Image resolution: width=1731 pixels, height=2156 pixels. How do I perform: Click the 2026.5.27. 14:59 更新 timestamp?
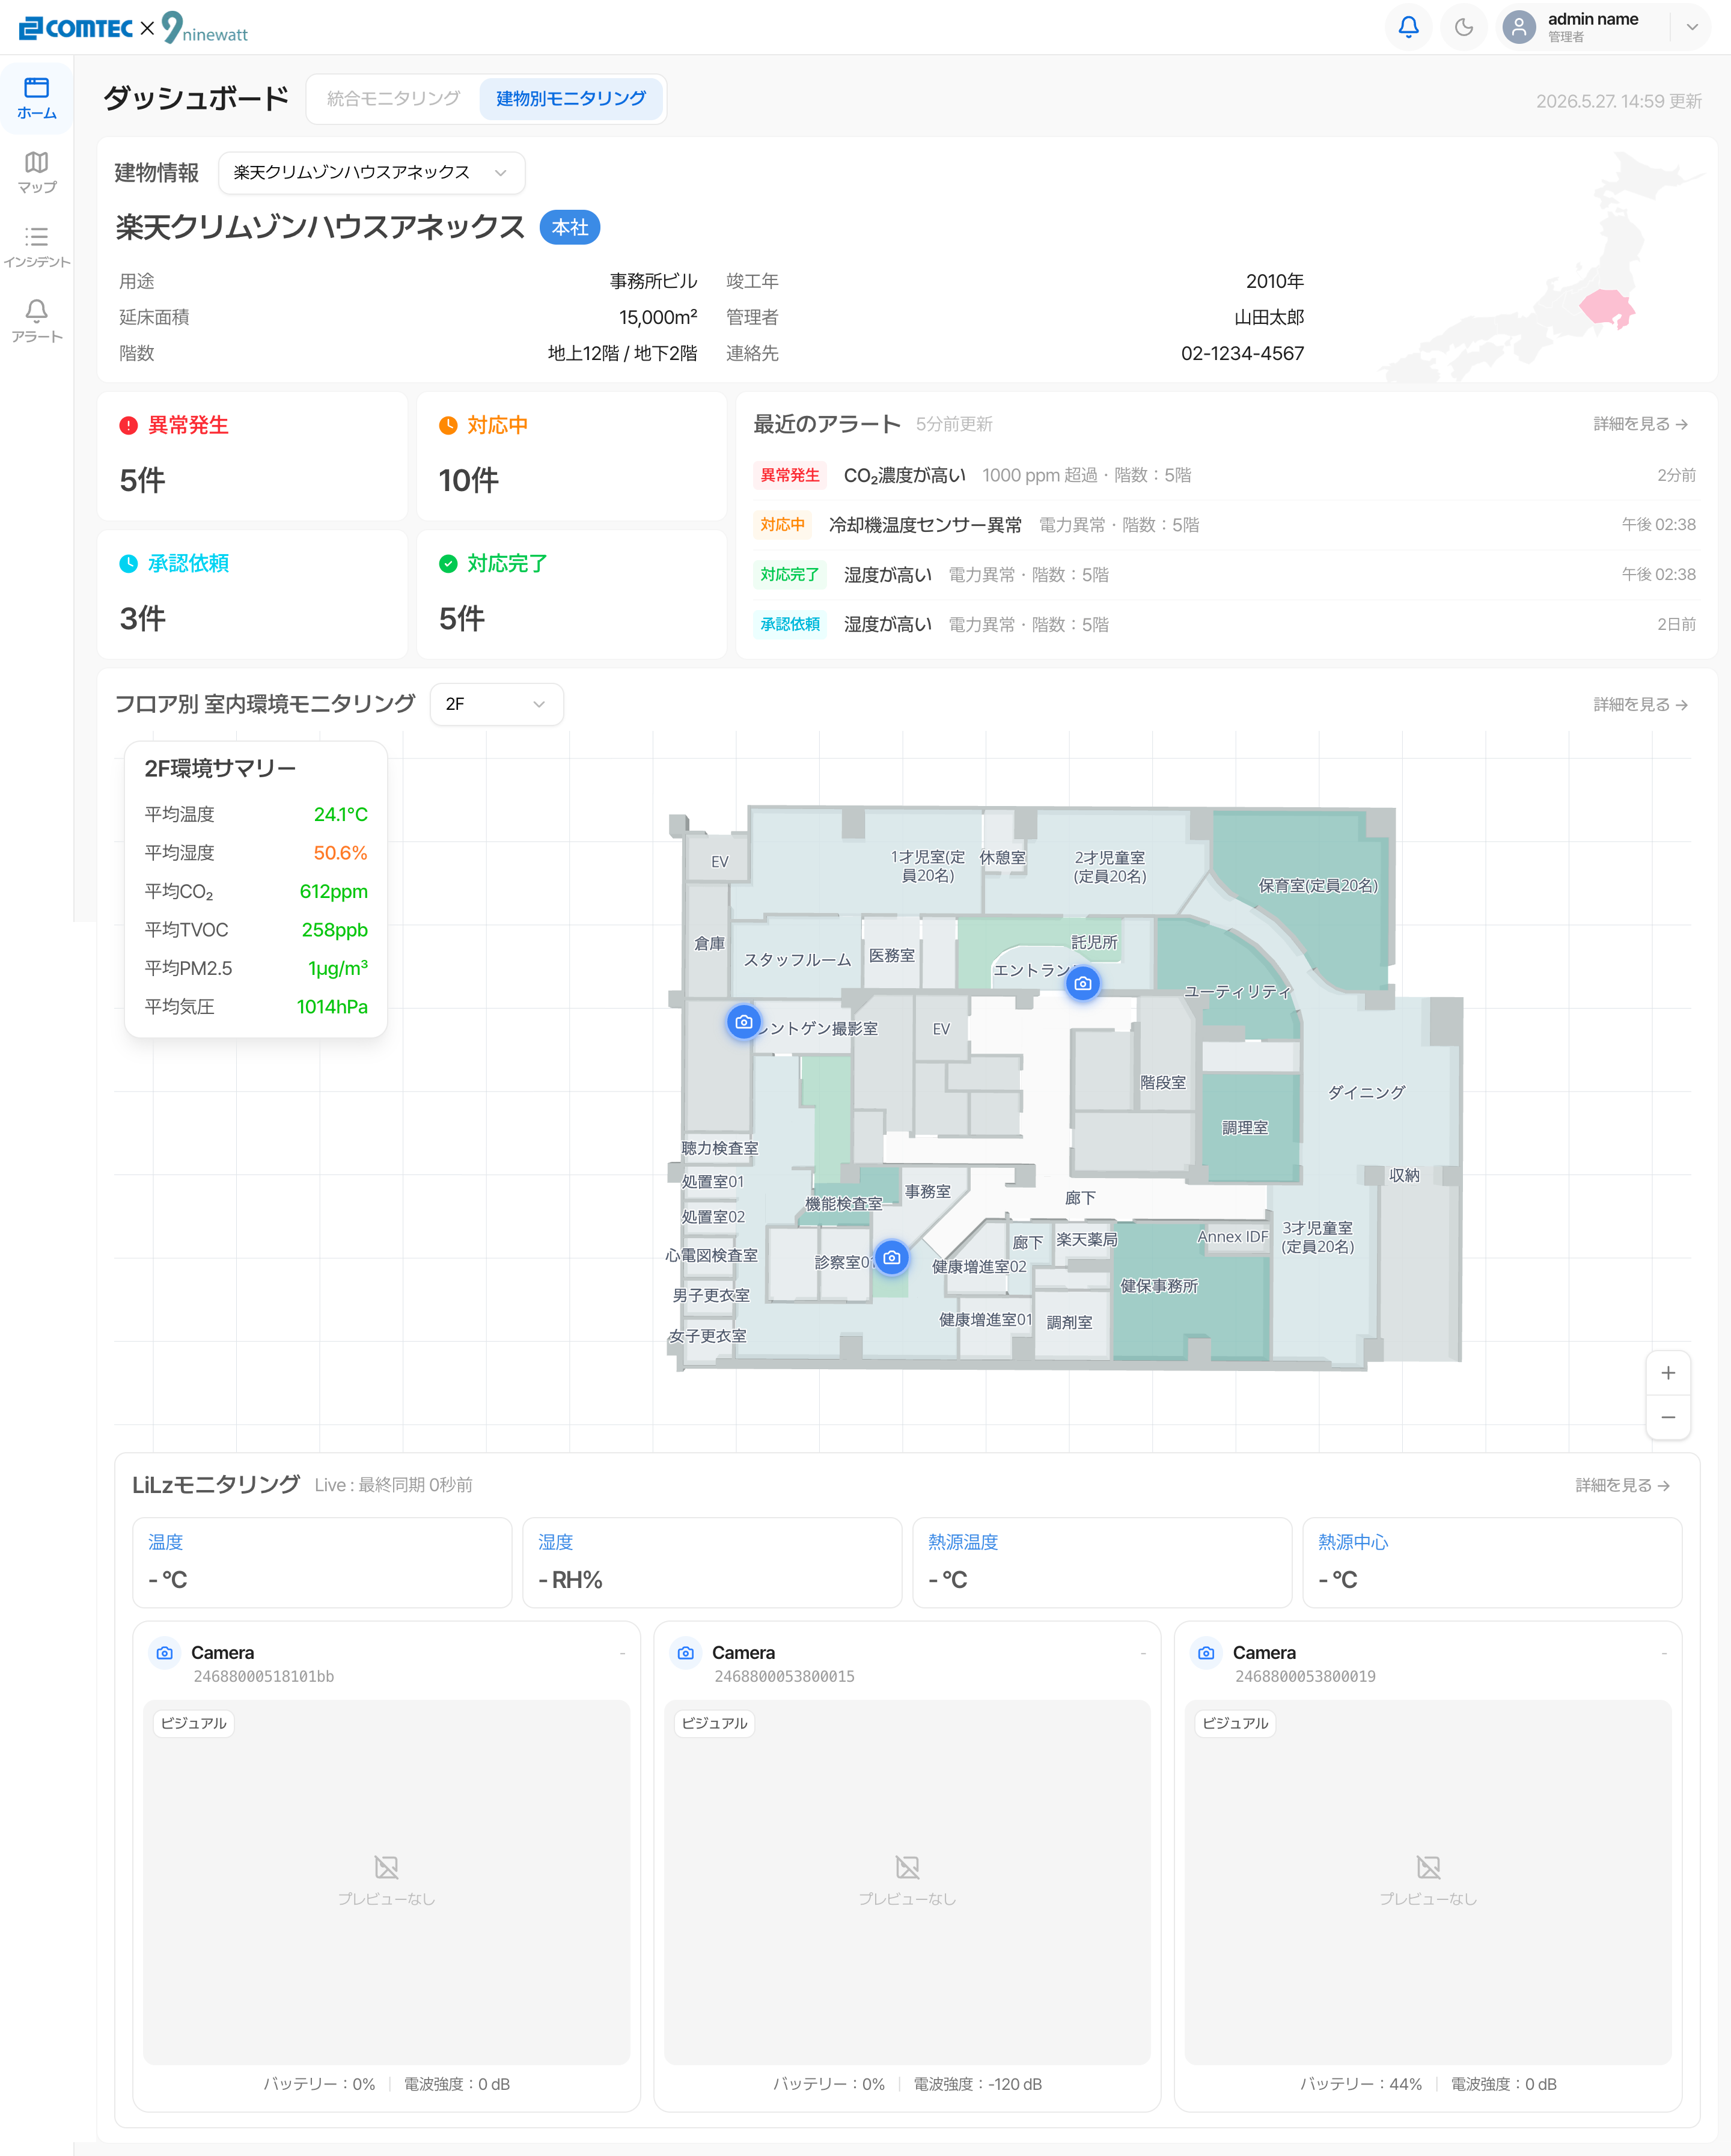tap(1619, 101)
